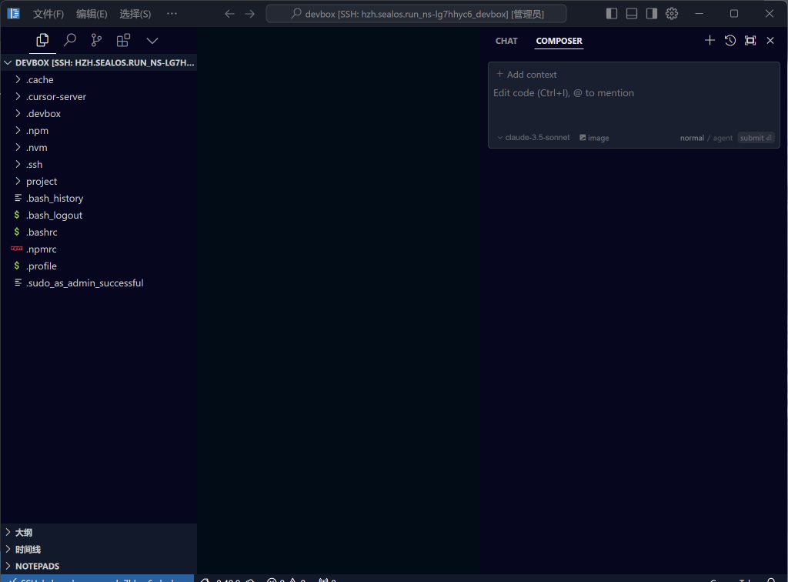This screenshot has width=788, height=582.
Task: Open the Search view in sidebar
Action: tap(70, 40)
